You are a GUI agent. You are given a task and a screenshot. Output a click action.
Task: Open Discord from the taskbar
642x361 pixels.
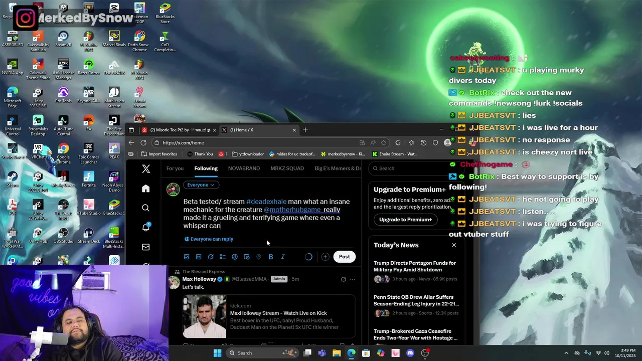click(x=410, y=353)
